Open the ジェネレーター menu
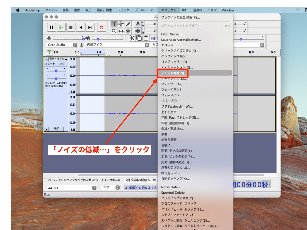This screenshot has width=307, height=230. pyautogui.click(x=145, y=10)
